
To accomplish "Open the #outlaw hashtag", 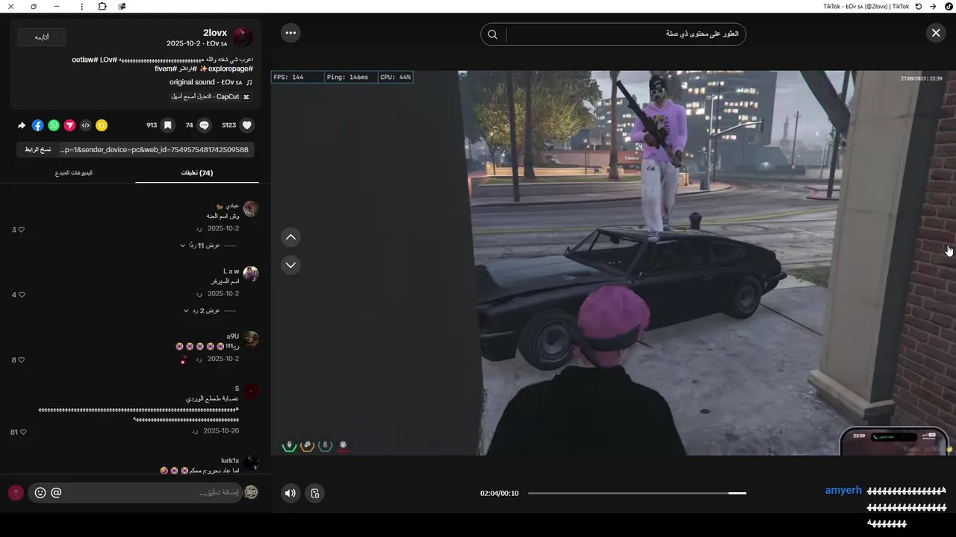I will pyautogui.click(x=85, y=59).
